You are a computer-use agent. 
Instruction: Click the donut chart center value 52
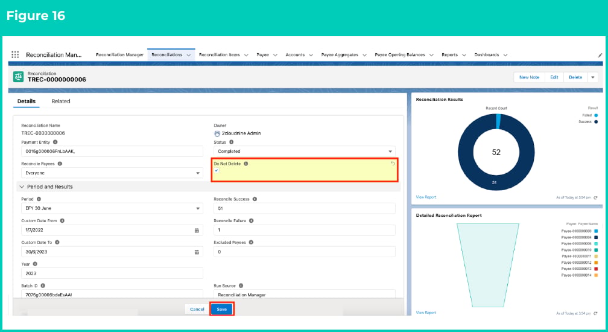(x=496, y=153)
